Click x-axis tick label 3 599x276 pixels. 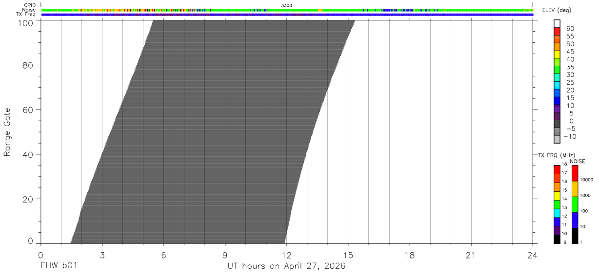(102, 256)
